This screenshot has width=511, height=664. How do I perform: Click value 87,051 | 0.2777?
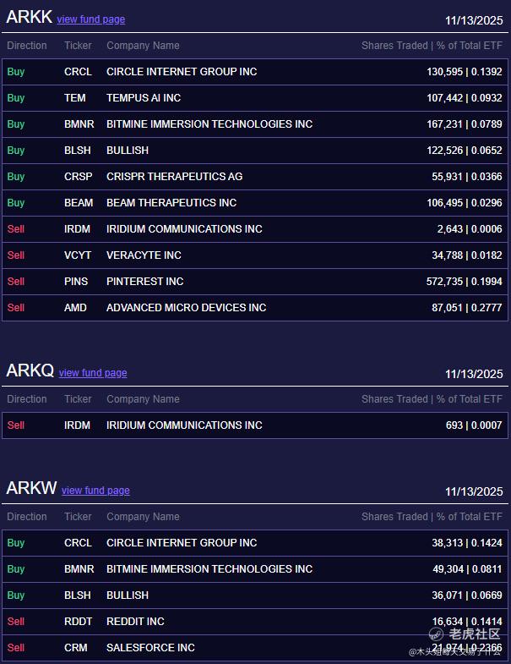(x=467, y=308)
